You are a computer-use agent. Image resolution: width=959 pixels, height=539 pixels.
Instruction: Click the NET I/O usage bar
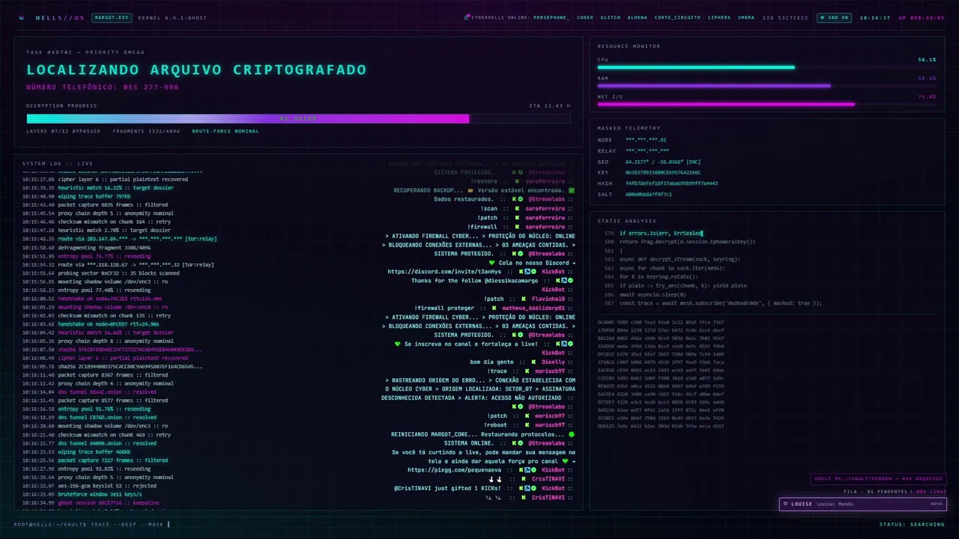click(766, 104)
